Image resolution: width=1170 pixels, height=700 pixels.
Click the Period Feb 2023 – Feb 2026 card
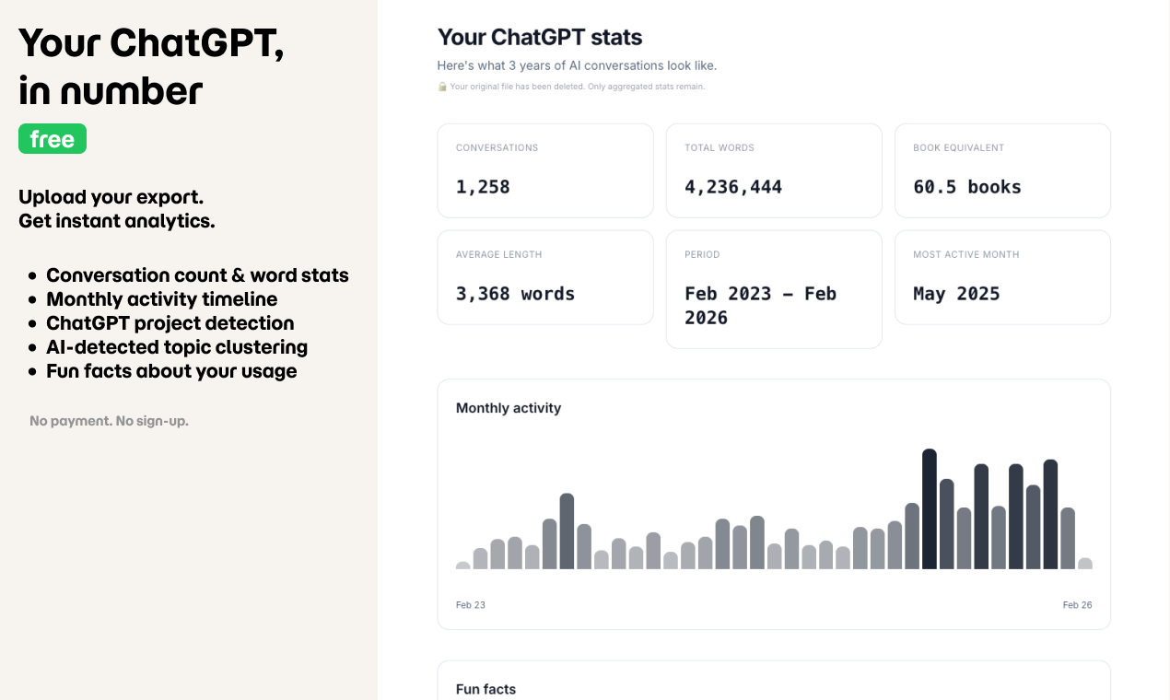point(774,289)
